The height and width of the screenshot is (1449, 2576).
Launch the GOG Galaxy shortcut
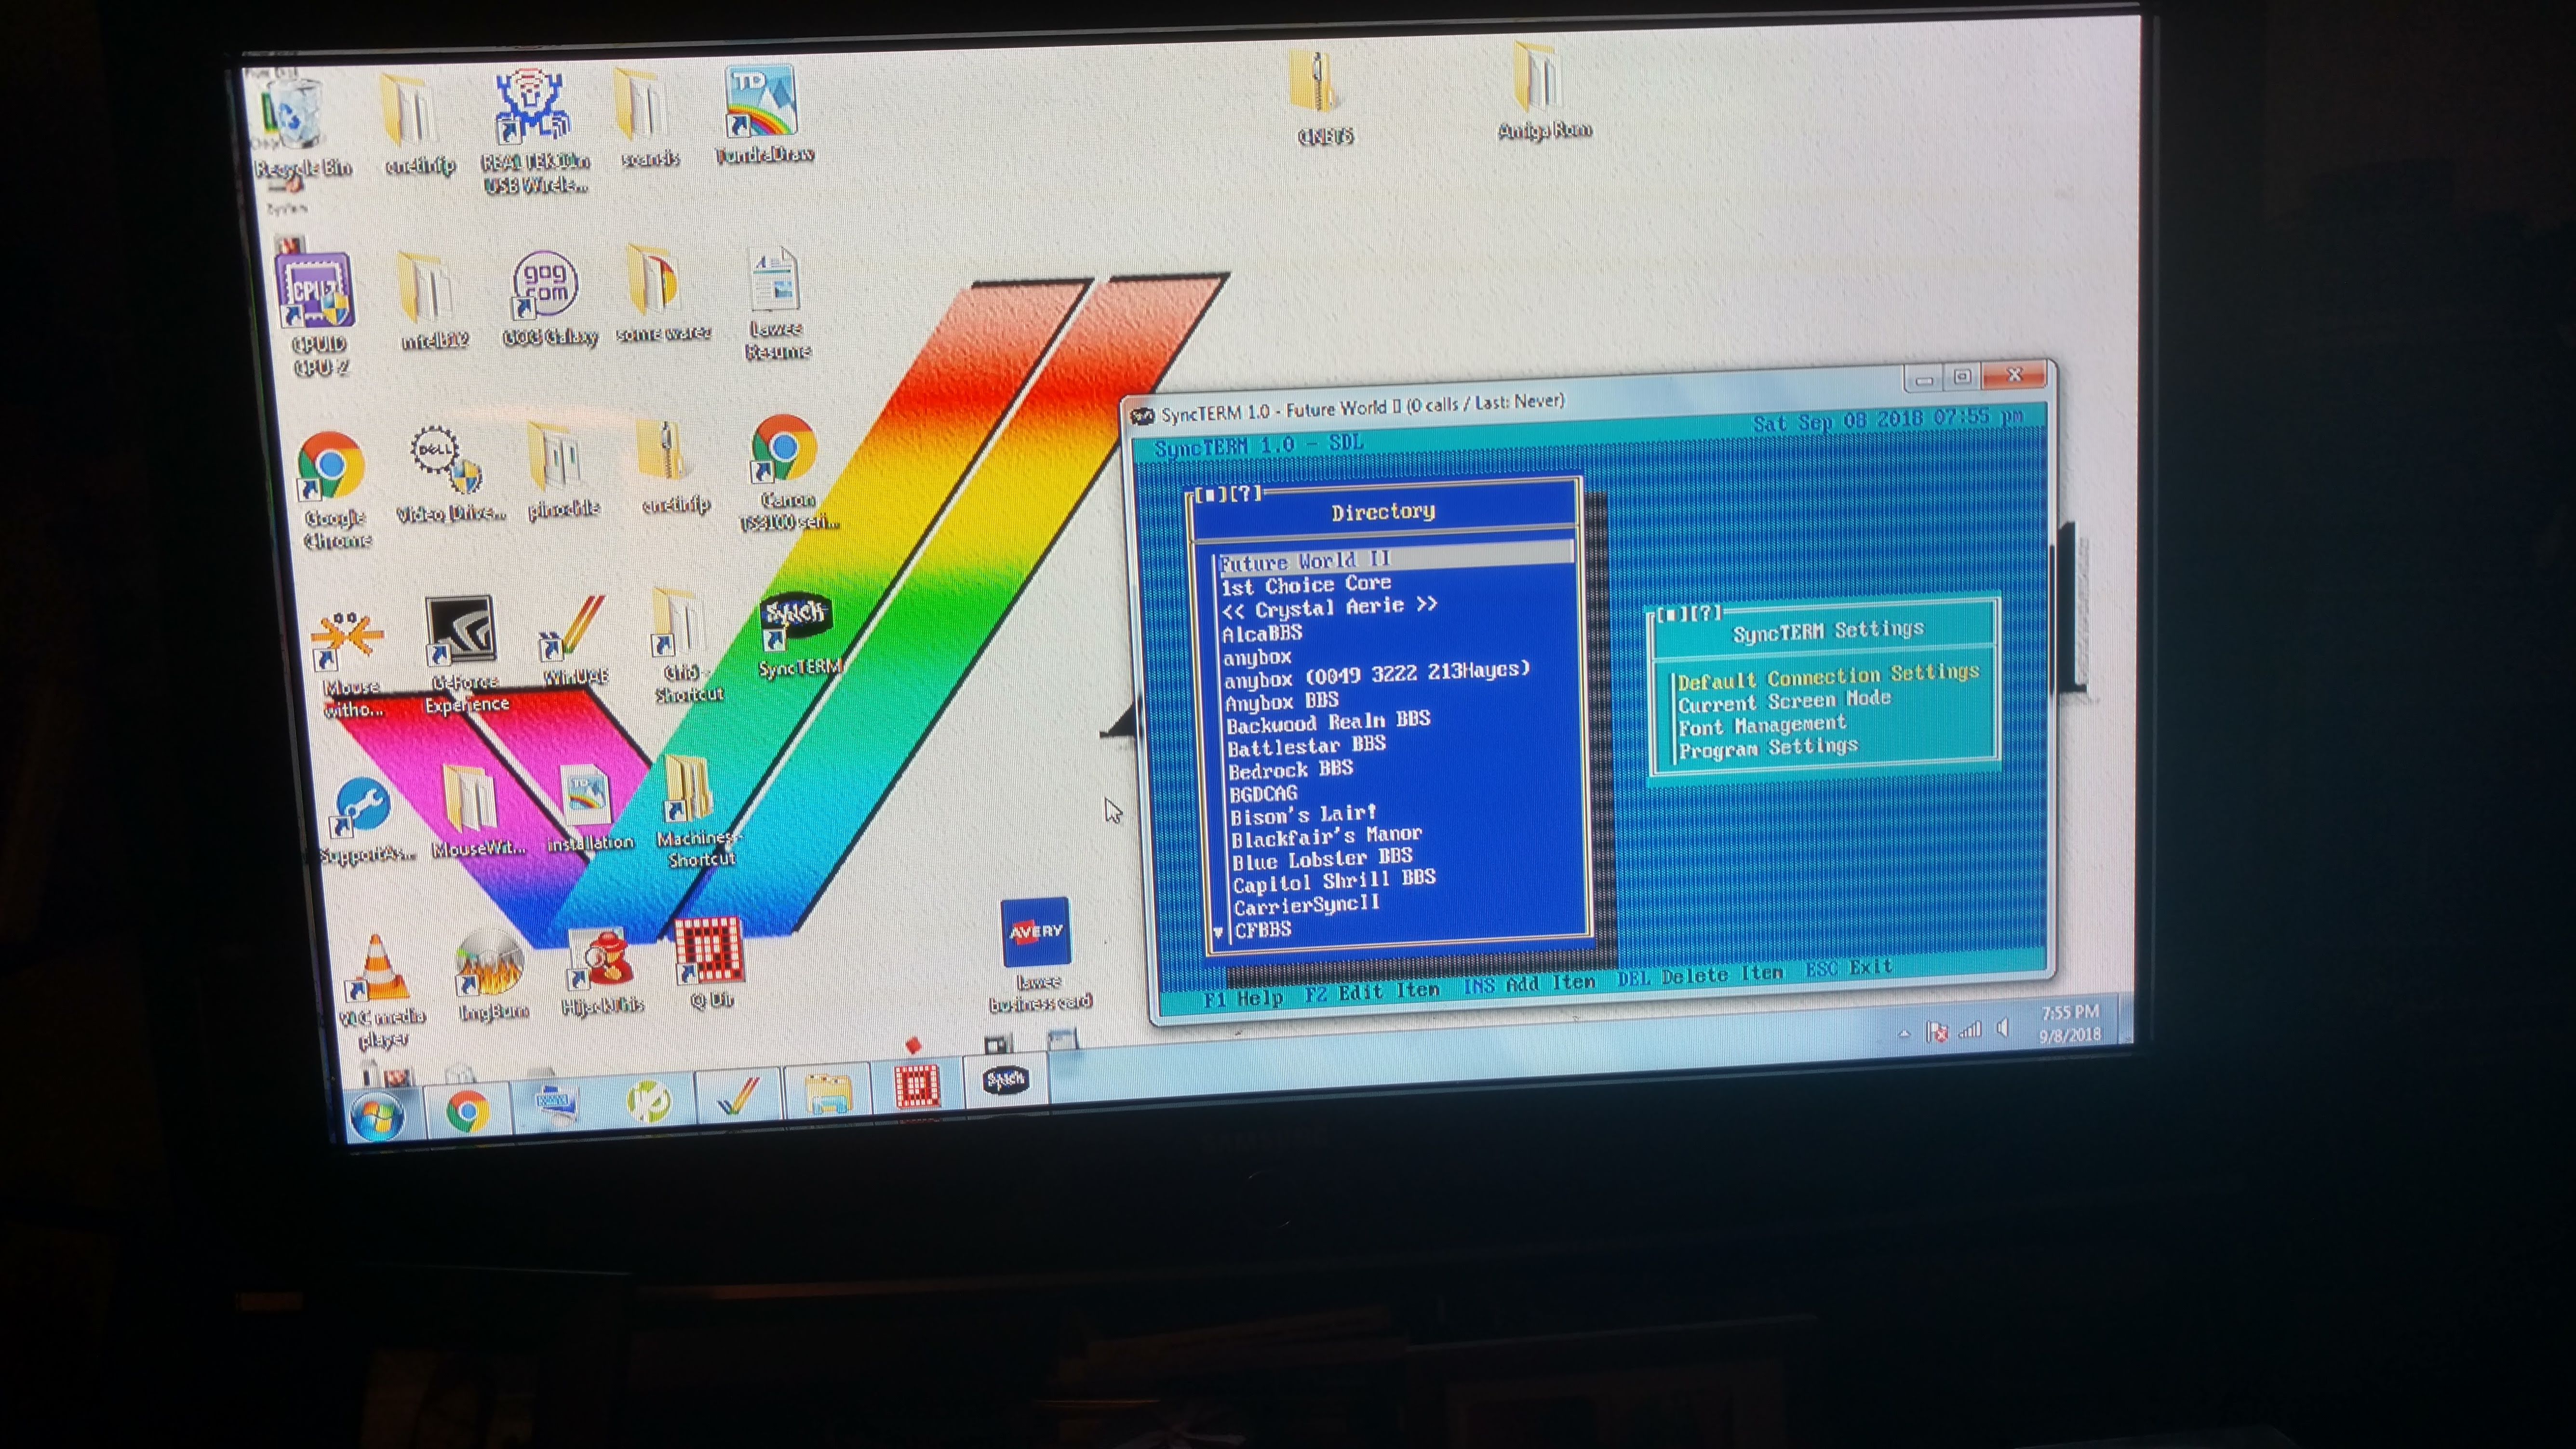click(547, 298)
